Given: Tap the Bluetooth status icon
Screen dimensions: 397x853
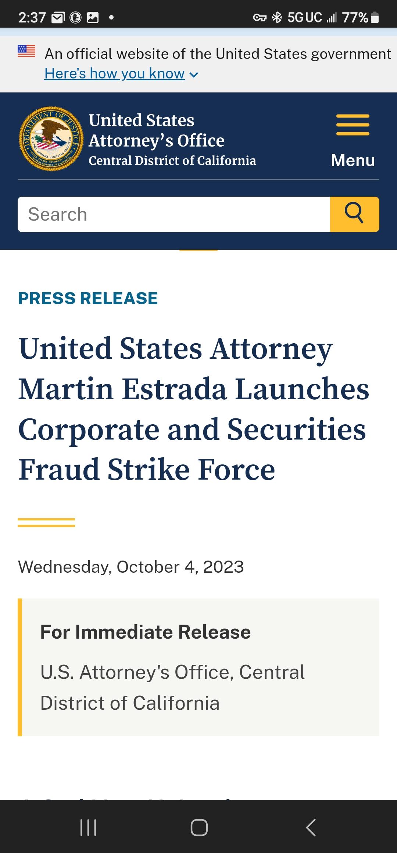Looking at the screenshot, I should click(277, 17).
